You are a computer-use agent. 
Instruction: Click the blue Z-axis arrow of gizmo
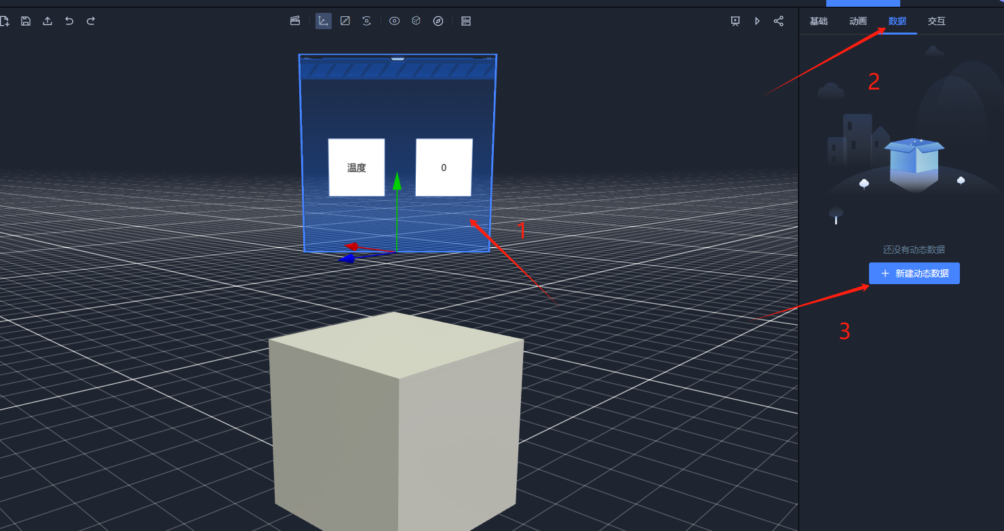(x=347, y=258)
